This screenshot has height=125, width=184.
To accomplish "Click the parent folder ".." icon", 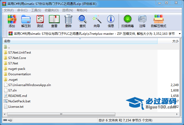I will pyautogui.click(x=5, y=47).
